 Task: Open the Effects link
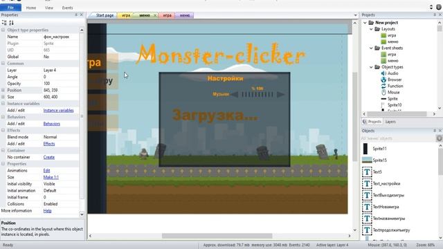click(x=49, y=144)
